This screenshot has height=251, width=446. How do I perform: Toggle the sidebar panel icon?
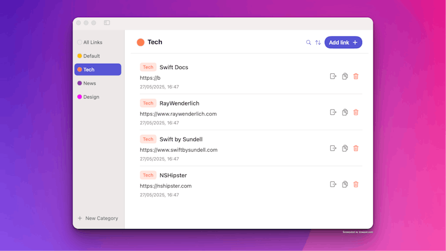107,23
